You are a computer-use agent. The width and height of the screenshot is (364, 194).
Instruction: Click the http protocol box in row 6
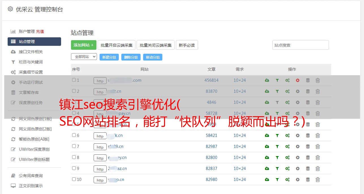(x=100, y=136)
